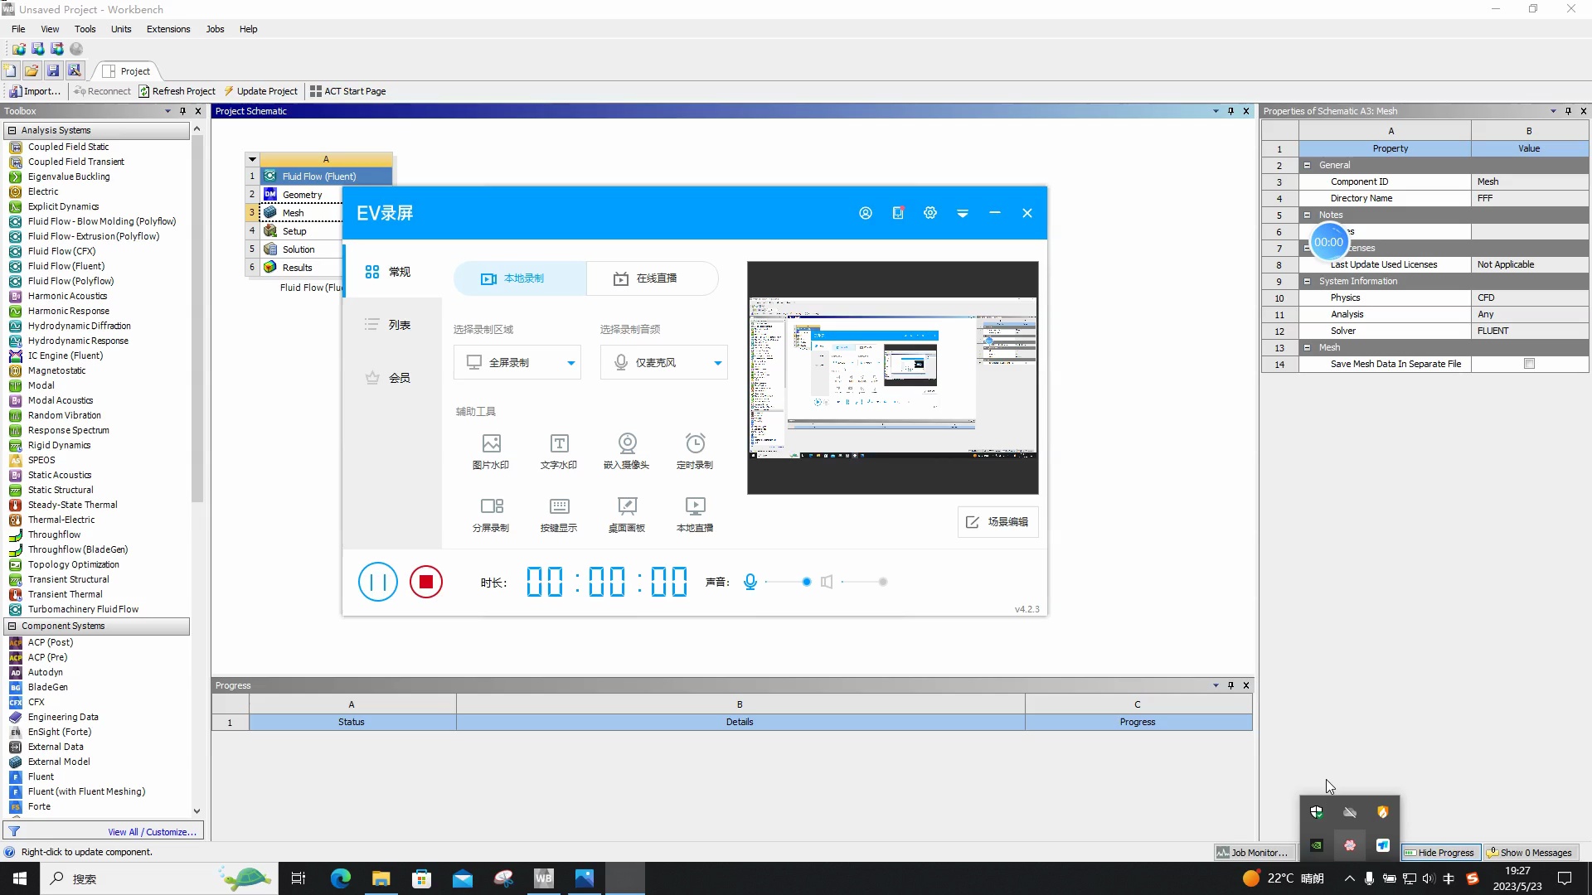Open the 场景编辑 scene edit tool
The image size is (1592, 895).
(x=997, y=522)
